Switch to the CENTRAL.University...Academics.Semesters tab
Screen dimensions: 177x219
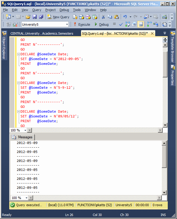[42, 33]
